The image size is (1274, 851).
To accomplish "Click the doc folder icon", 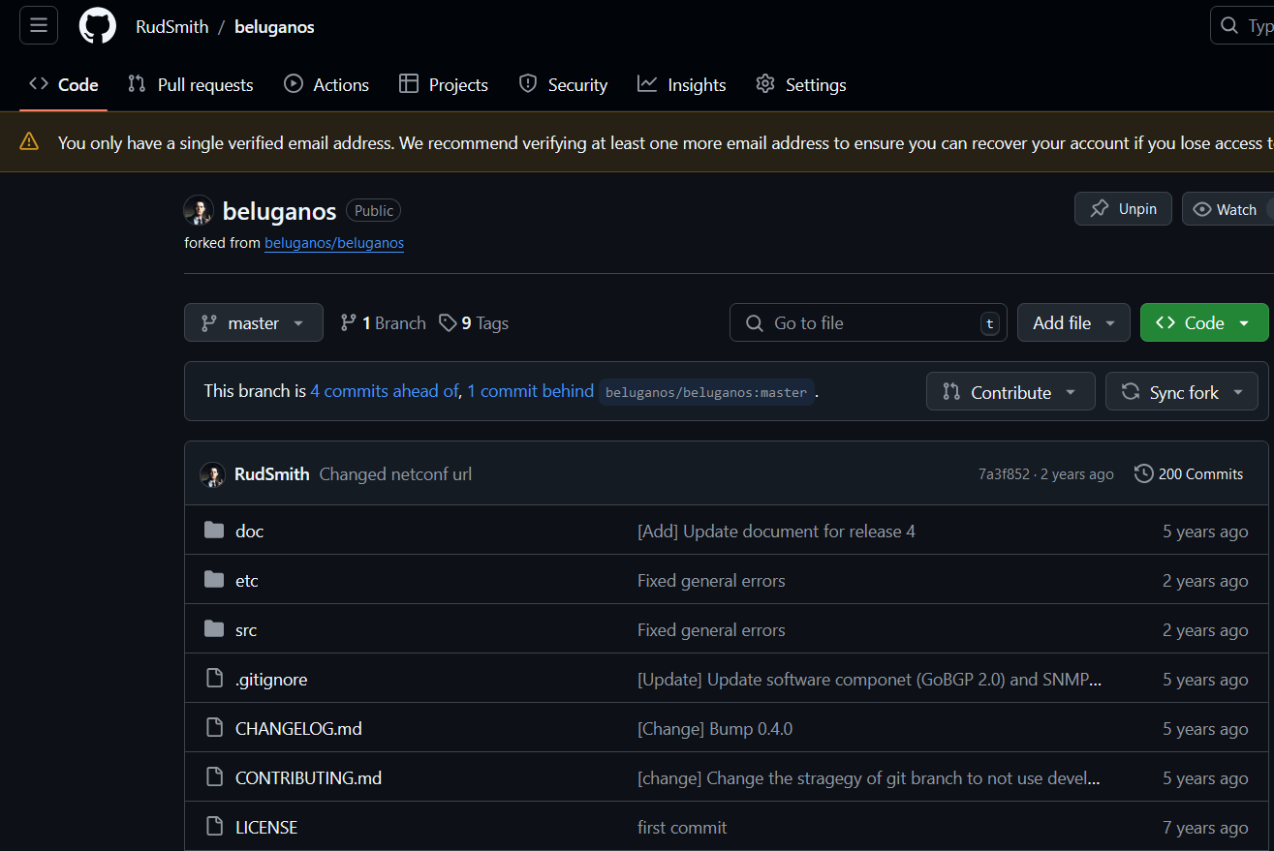I will coord(214,531).
